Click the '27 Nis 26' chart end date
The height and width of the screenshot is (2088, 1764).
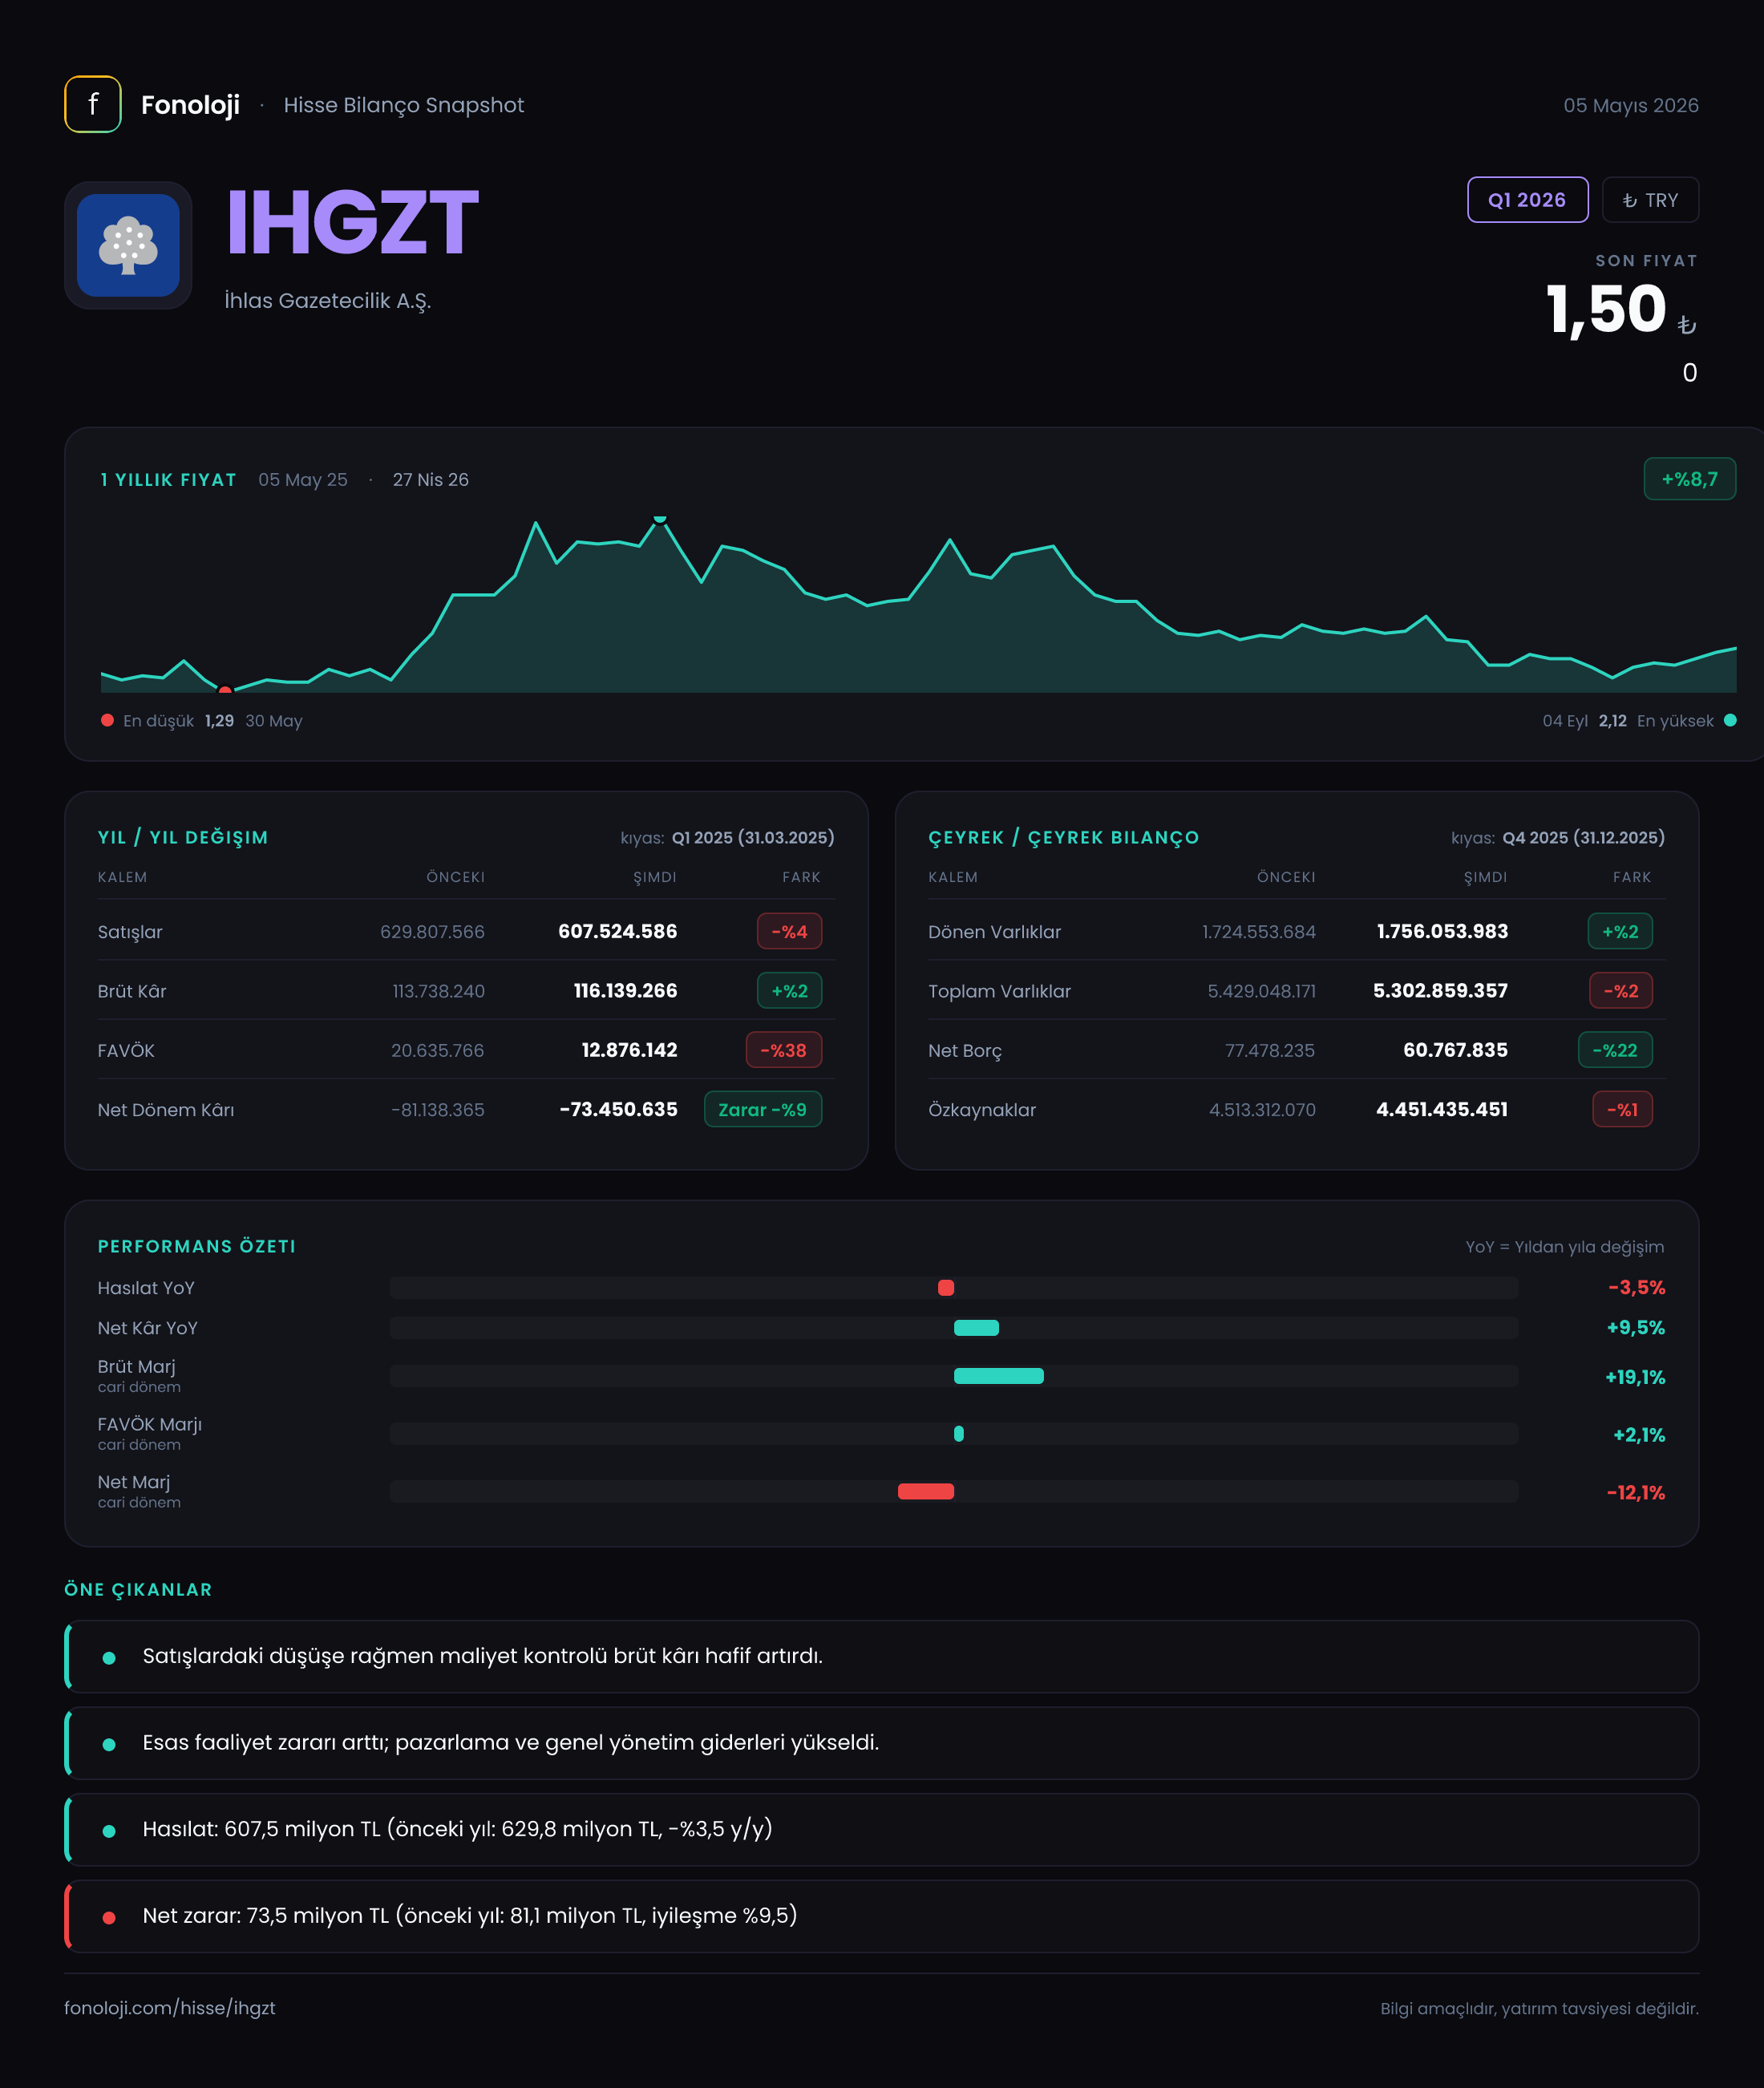coord(430,480)
